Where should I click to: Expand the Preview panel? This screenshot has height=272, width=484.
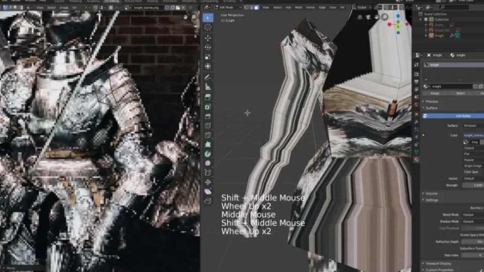432,101
